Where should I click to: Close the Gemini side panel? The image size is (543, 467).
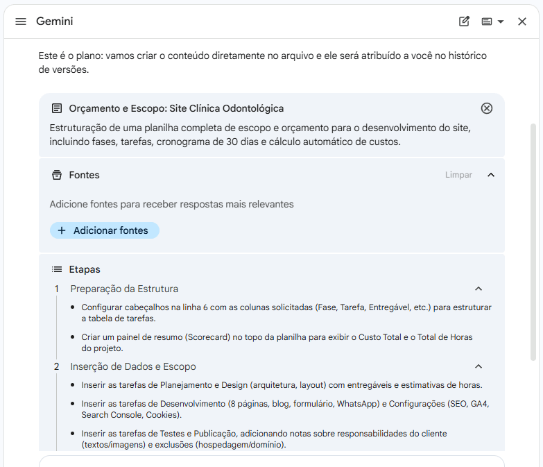click(522, 22)
